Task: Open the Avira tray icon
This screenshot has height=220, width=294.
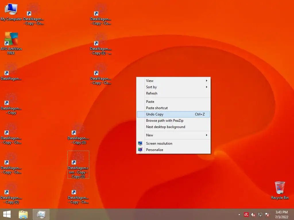Action: [x=246, y=215]
